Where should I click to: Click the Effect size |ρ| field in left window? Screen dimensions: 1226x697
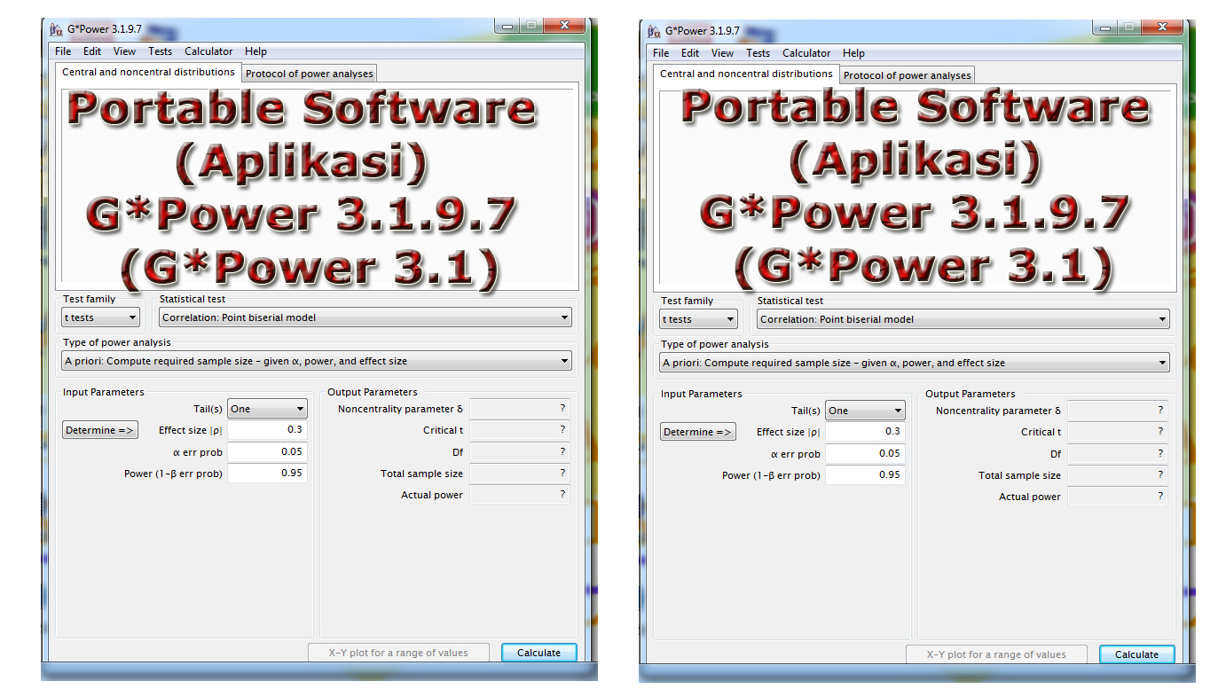267,430
